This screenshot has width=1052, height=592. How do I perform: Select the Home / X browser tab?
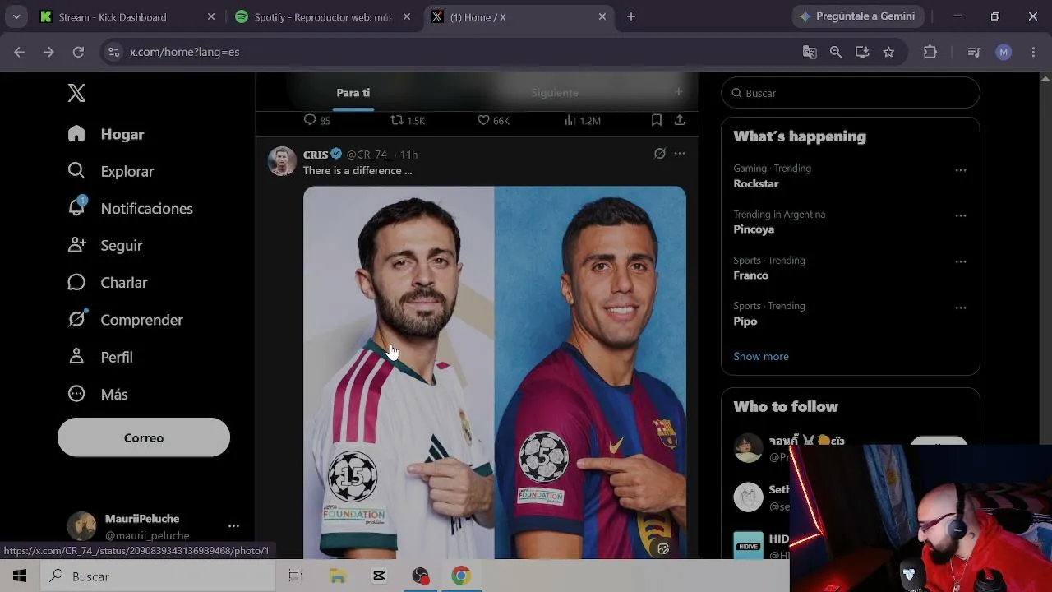tap(519, 16)
